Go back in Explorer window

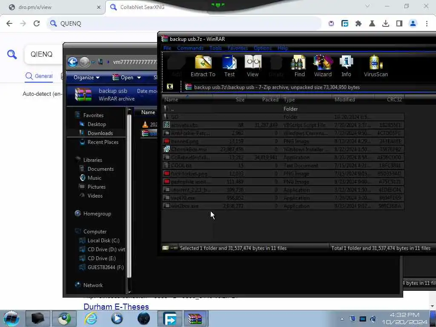73,62
